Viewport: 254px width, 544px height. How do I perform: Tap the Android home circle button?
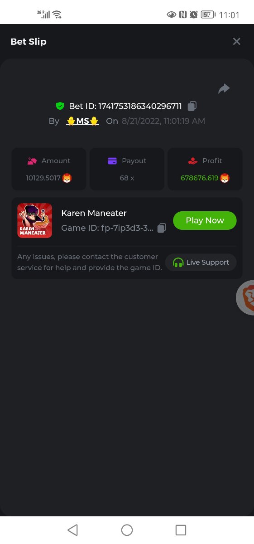(127, 530)
